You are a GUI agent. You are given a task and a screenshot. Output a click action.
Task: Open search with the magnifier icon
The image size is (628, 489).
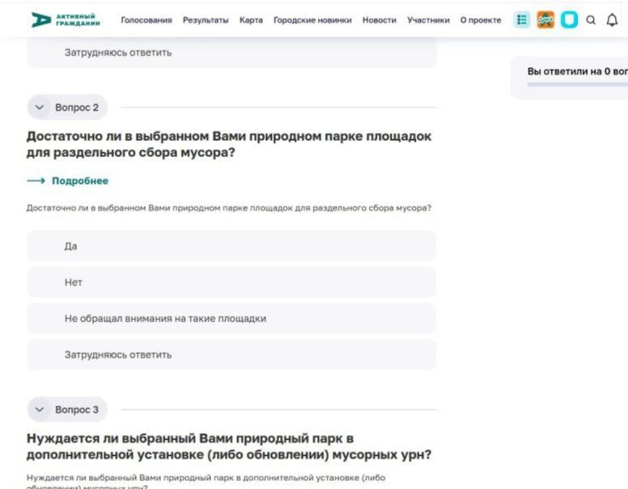591,20
